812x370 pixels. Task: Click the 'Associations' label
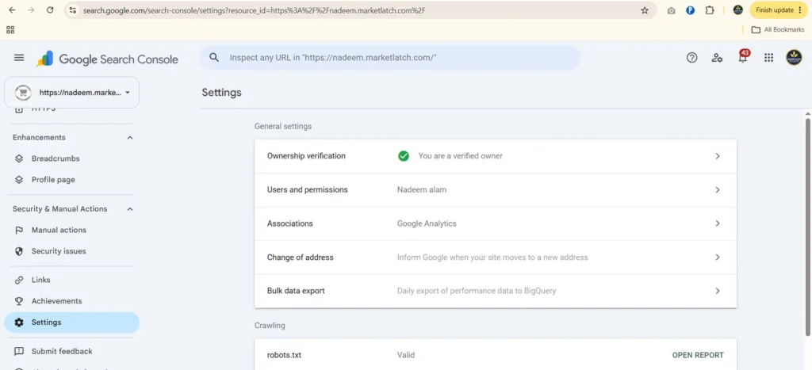coord(289,223)
